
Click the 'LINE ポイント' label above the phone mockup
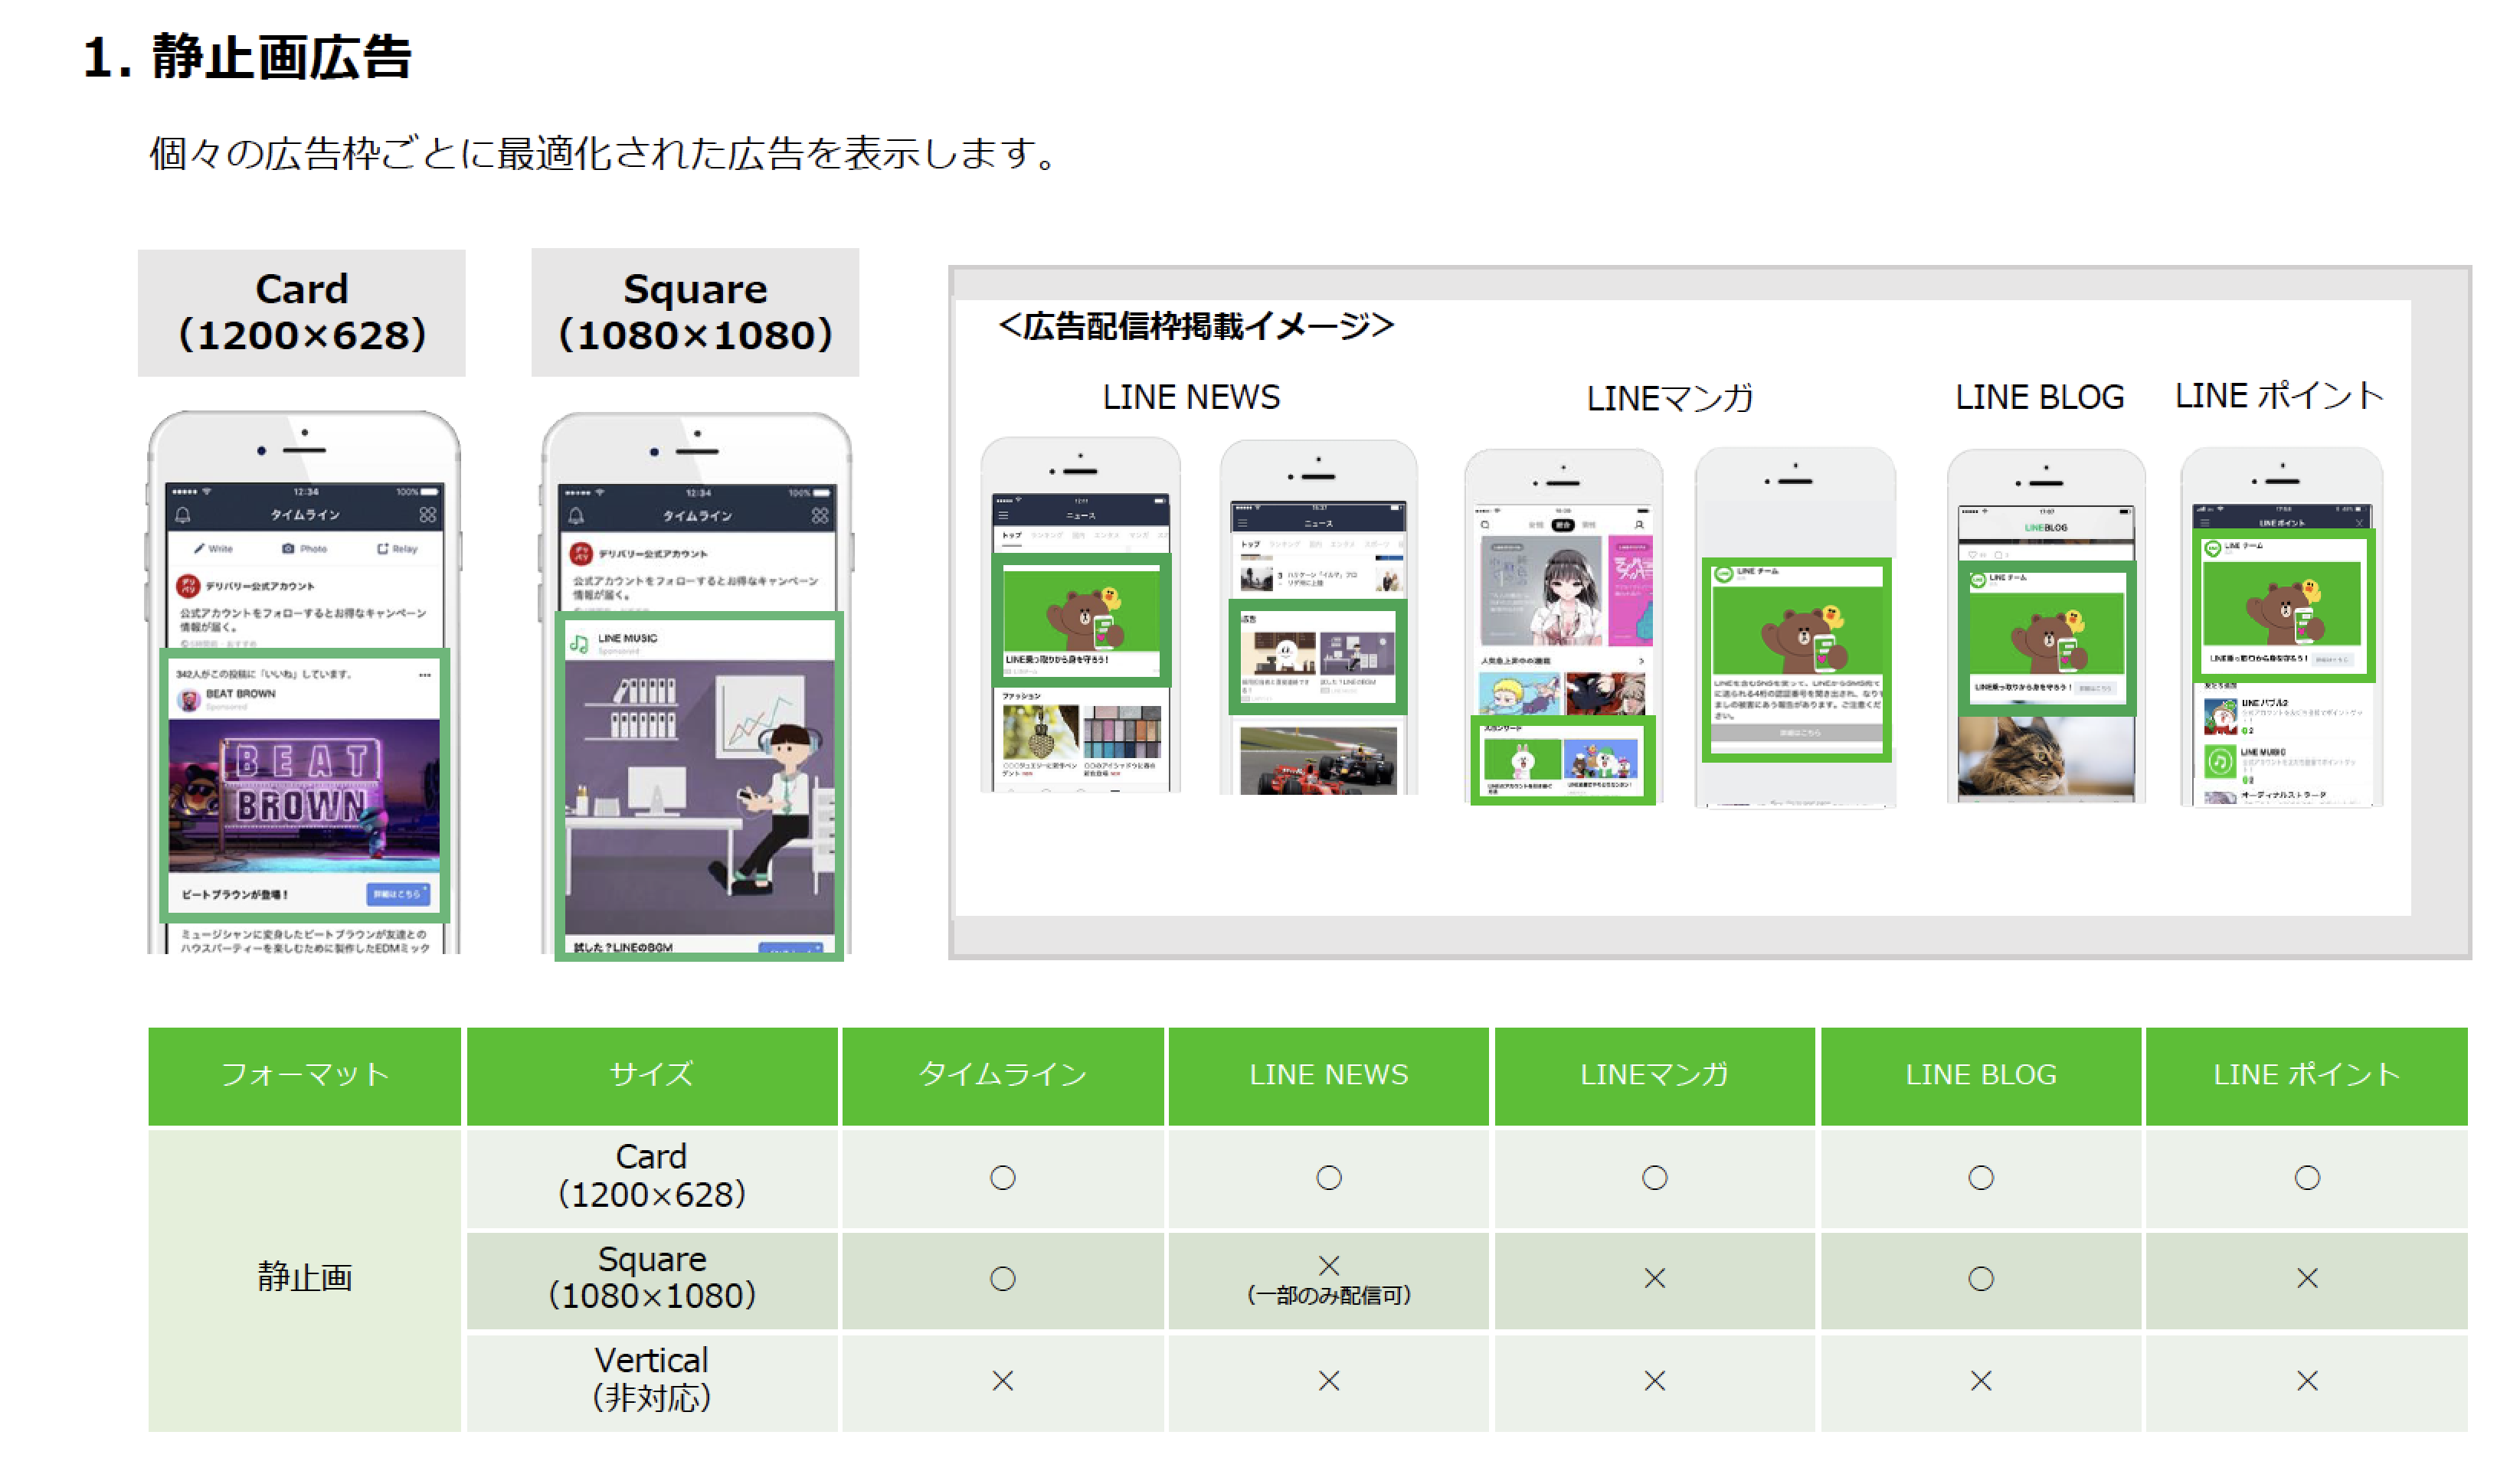pos(2279,396)
